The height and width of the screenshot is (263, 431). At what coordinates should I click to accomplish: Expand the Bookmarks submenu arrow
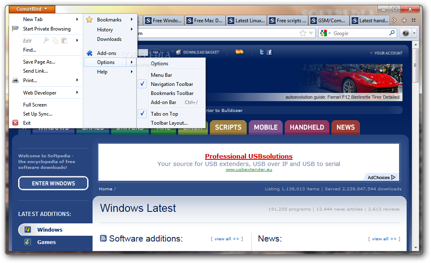point(132,19)
